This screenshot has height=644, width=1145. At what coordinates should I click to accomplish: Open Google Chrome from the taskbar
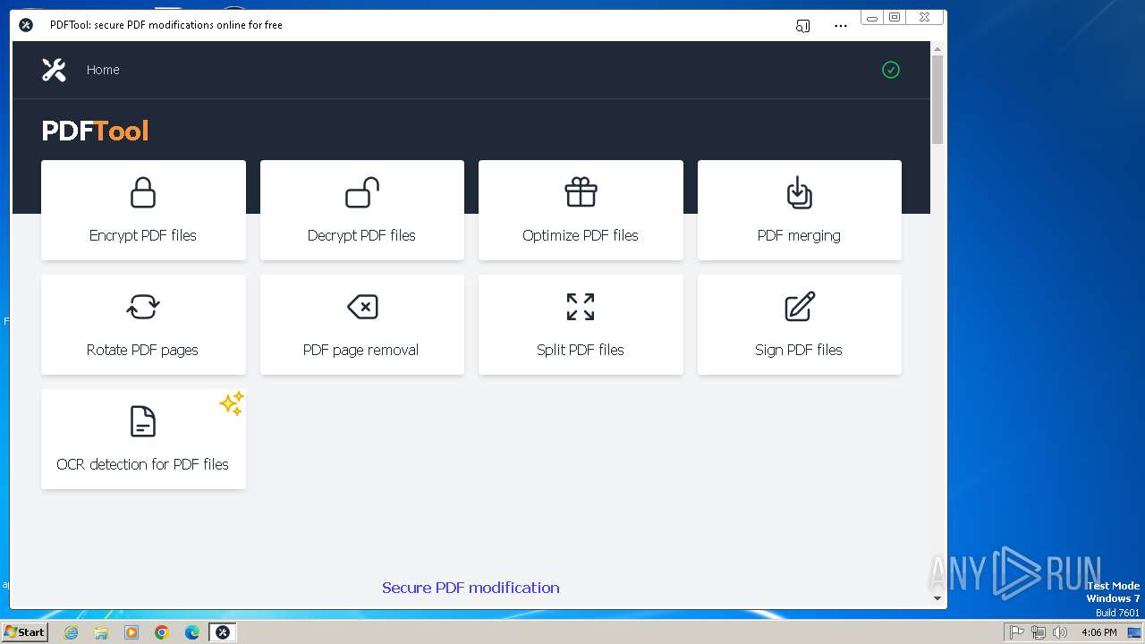(162, 632)
